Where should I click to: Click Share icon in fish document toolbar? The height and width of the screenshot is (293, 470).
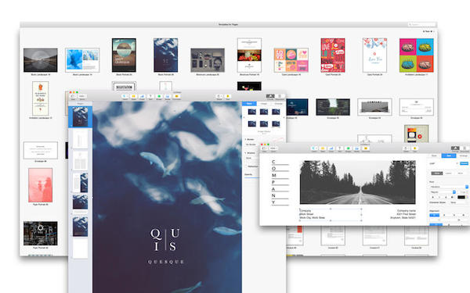pos(219,96)
